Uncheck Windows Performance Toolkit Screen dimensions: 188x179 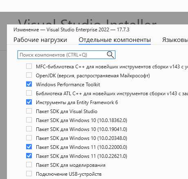29,84
